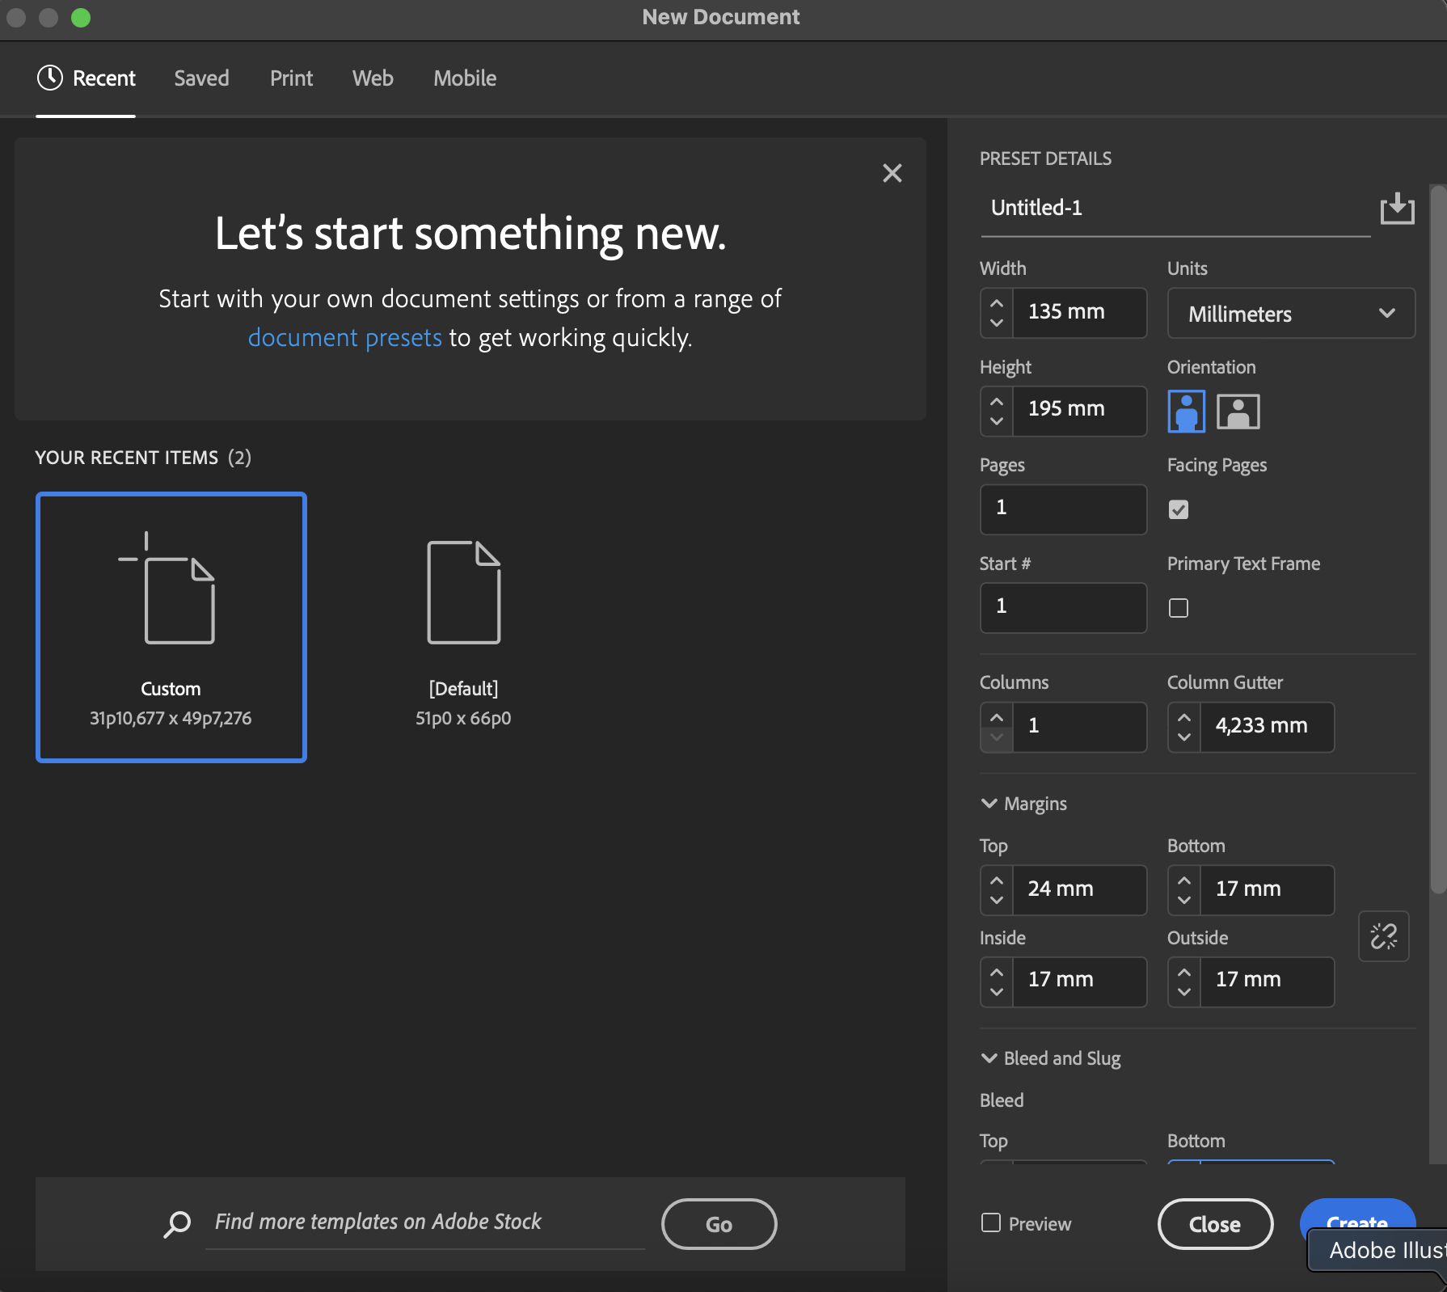The image size is (1447, 1292).
Task: Decrease Outside margin value
Action: pos(1183,992)
